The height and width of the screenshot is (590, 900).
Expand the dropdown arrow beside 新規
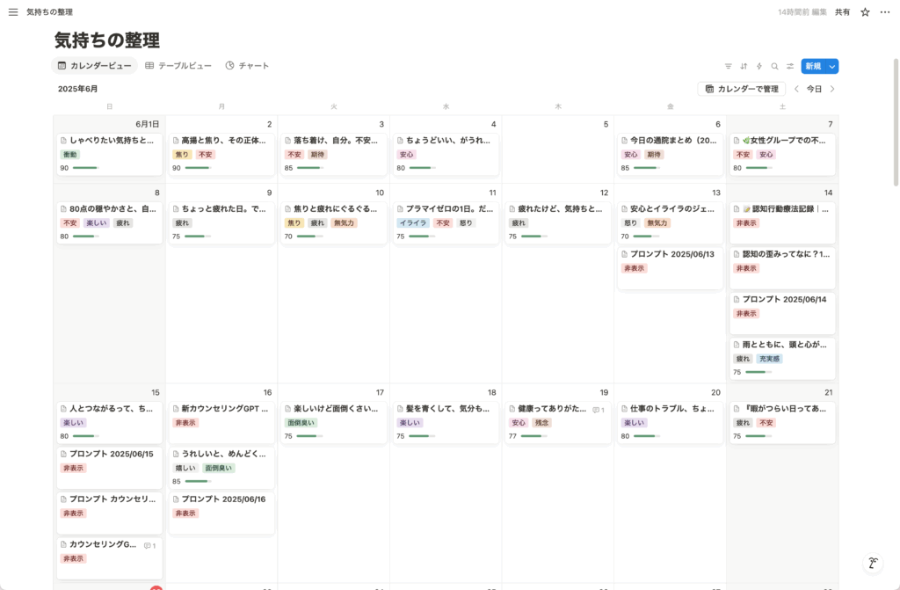(x=831, y=66)
